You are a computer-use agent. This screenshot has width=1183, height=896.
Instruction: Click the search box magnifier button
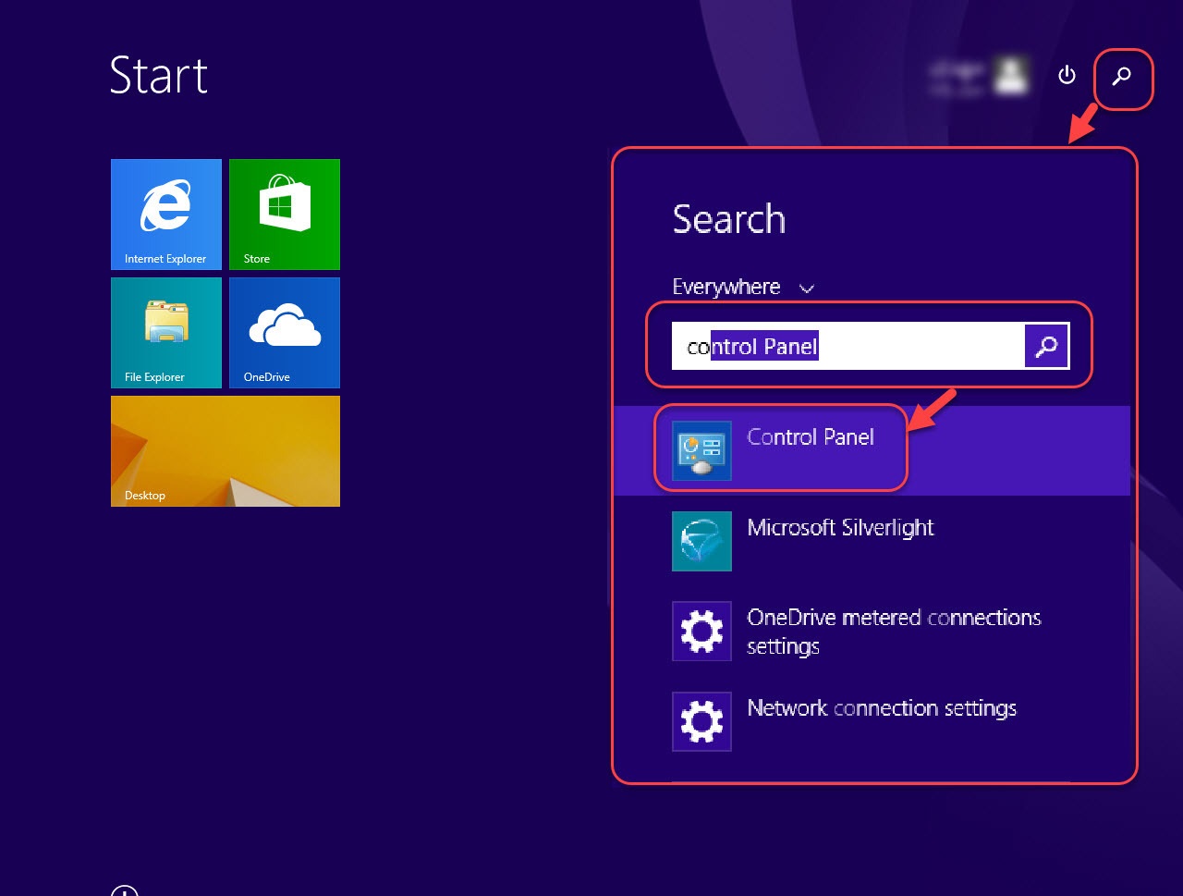coord(1046,346)
